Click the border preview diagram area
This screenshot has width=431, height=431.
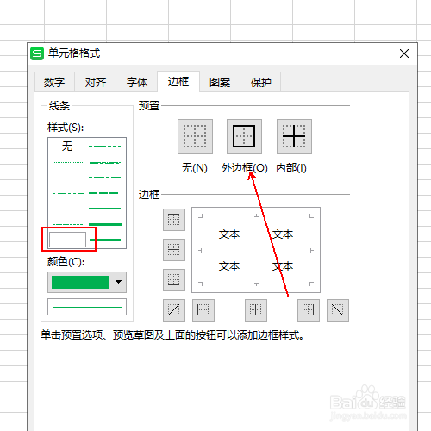pyautogui.click(x=256, y=250)
